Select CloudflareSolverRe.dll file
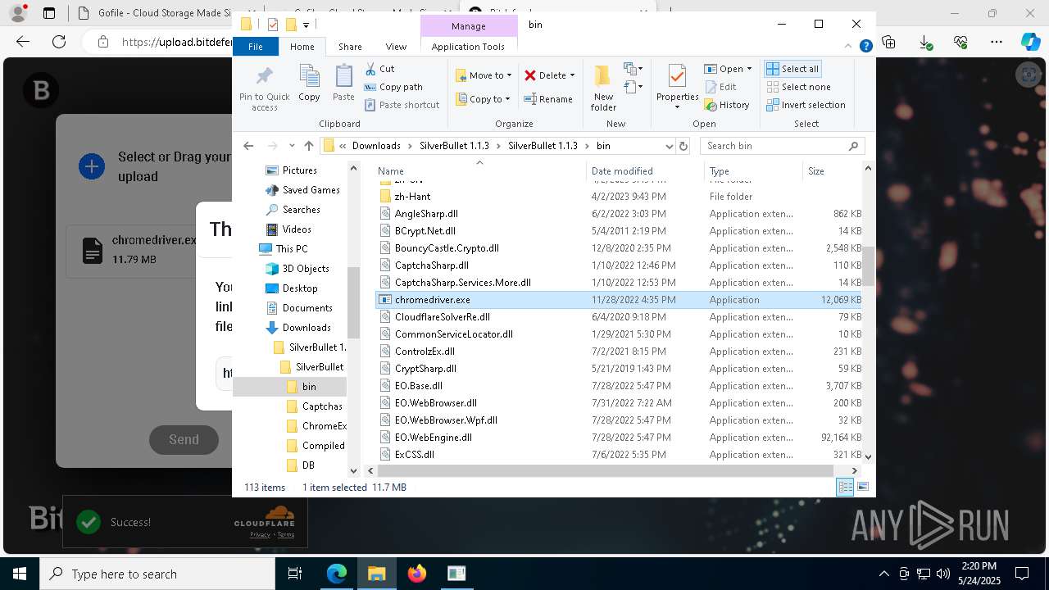Viewport: 1049px width, 590px height. [442, 317]
